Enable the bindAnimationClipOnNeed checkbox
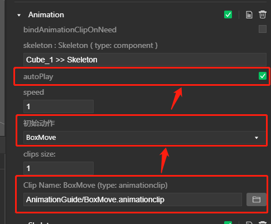 (263, 29)
